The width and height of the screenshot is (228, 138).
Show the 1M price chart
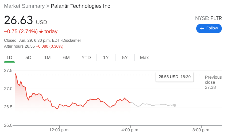(x=47, y=57)
